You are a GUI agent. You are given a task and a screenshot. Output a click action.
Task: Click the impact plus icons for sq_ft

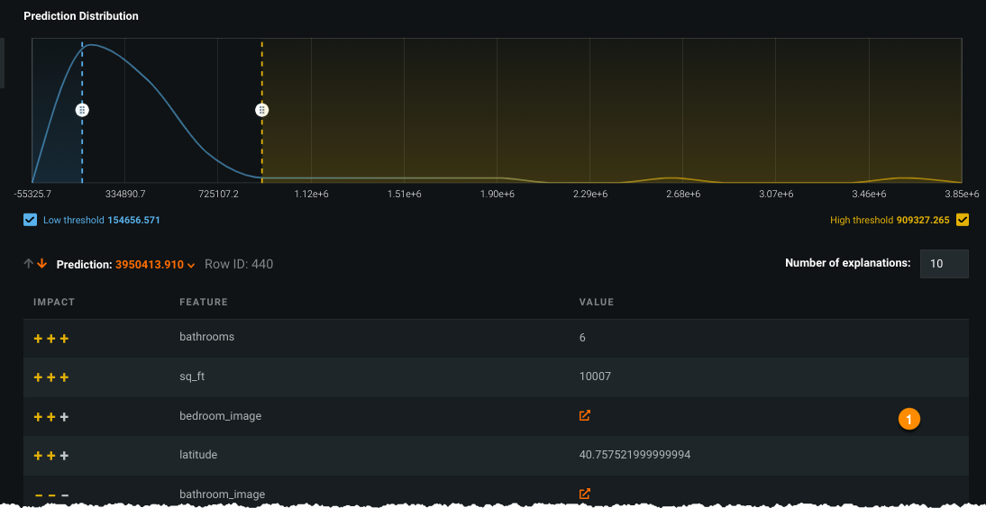51,377
